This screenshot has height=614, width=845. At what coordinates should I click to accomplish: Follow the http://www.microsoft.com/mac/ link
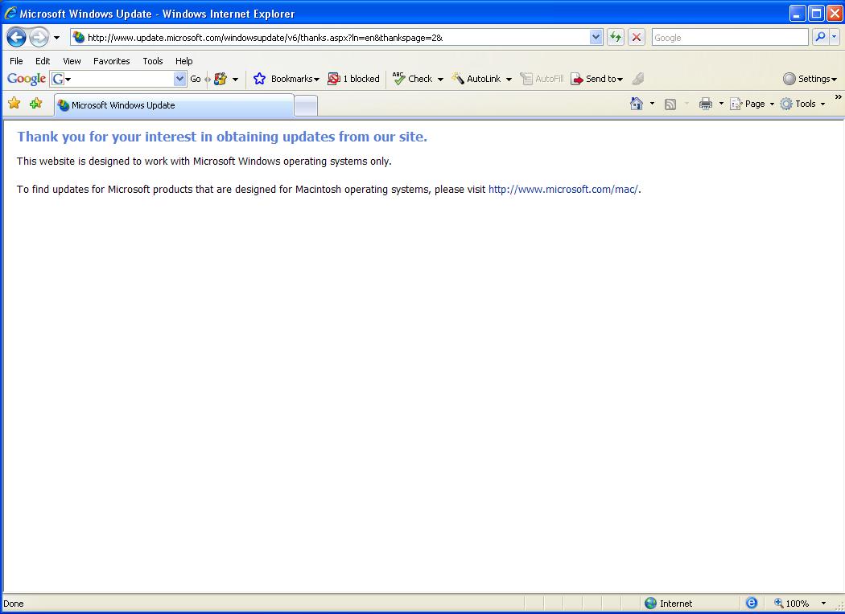tap(563, 190)
